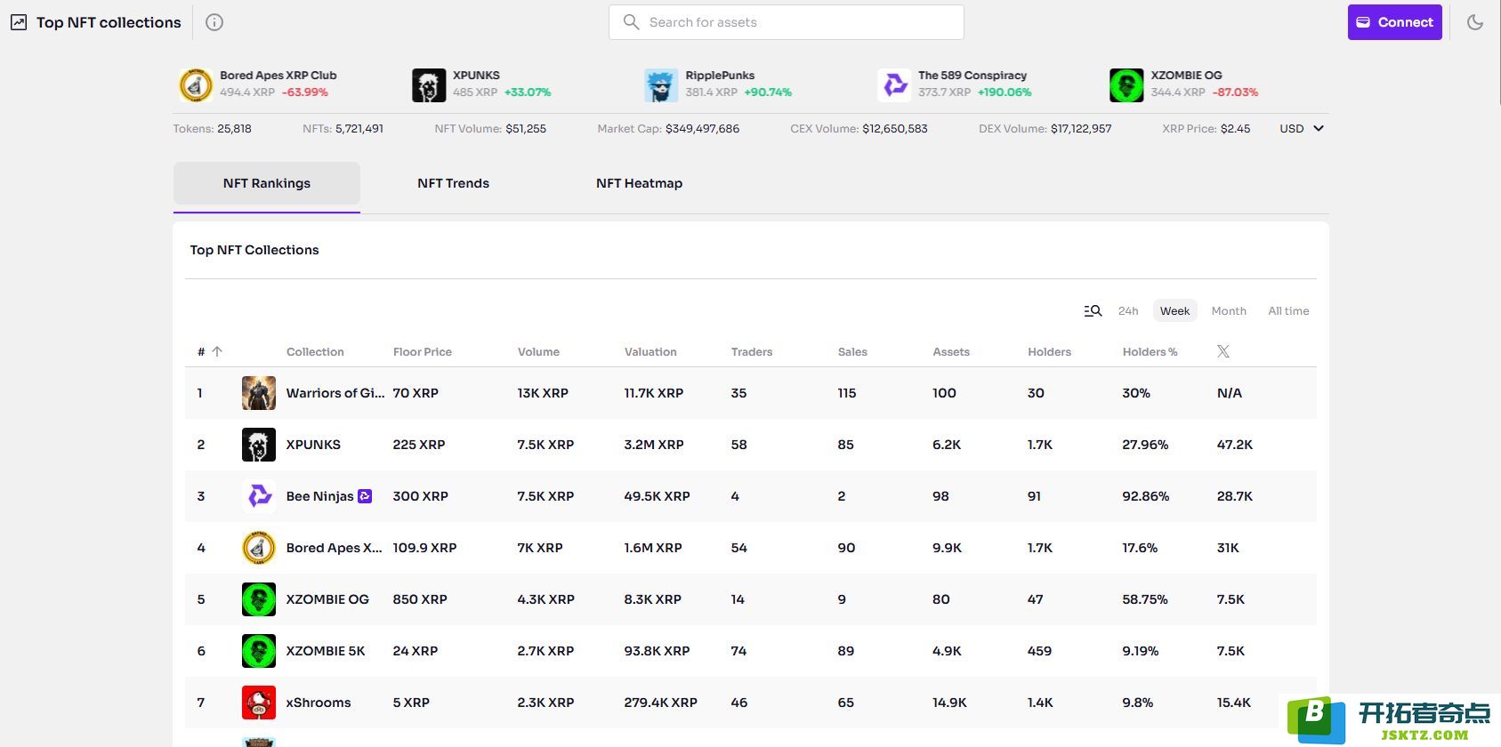1501x747 pixels.
Task: Open Bored Apes X... row avatar
Action: click(x=259, y=548)
